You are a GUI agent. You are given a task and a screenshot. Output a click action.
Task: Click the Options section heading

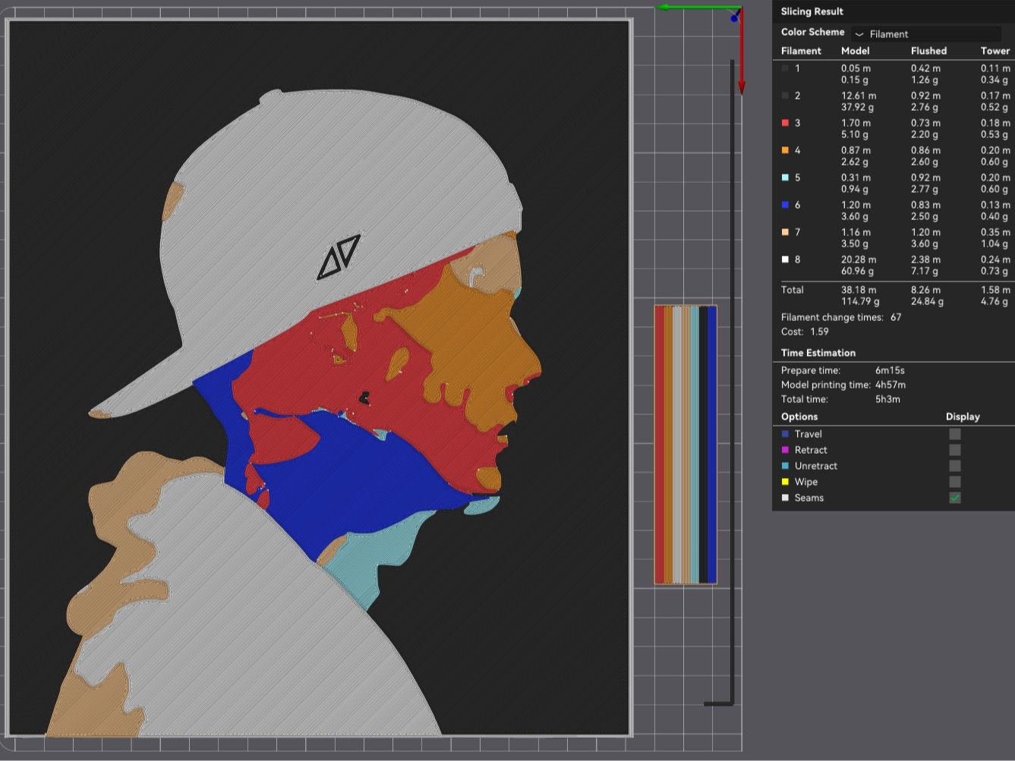click(799, 417)
